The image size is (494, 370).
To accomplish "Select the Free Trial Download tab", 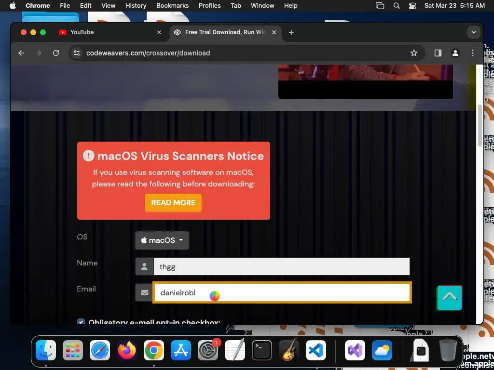I will pyautogui.click(x=226, y=32).
